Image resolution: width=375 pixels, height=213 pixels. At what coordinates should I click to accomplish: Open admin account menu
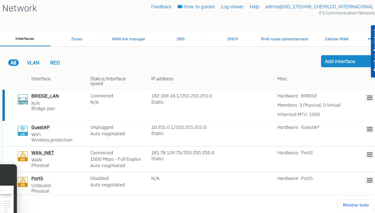(x=319, y=7)
